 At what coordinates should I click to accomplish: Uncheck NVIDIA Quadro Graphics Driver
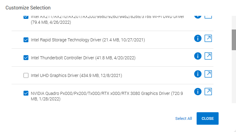[x=26, y=93]
